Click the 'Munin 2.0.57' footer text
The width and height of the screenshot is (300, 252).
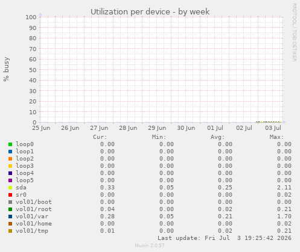tap(150, 245)
